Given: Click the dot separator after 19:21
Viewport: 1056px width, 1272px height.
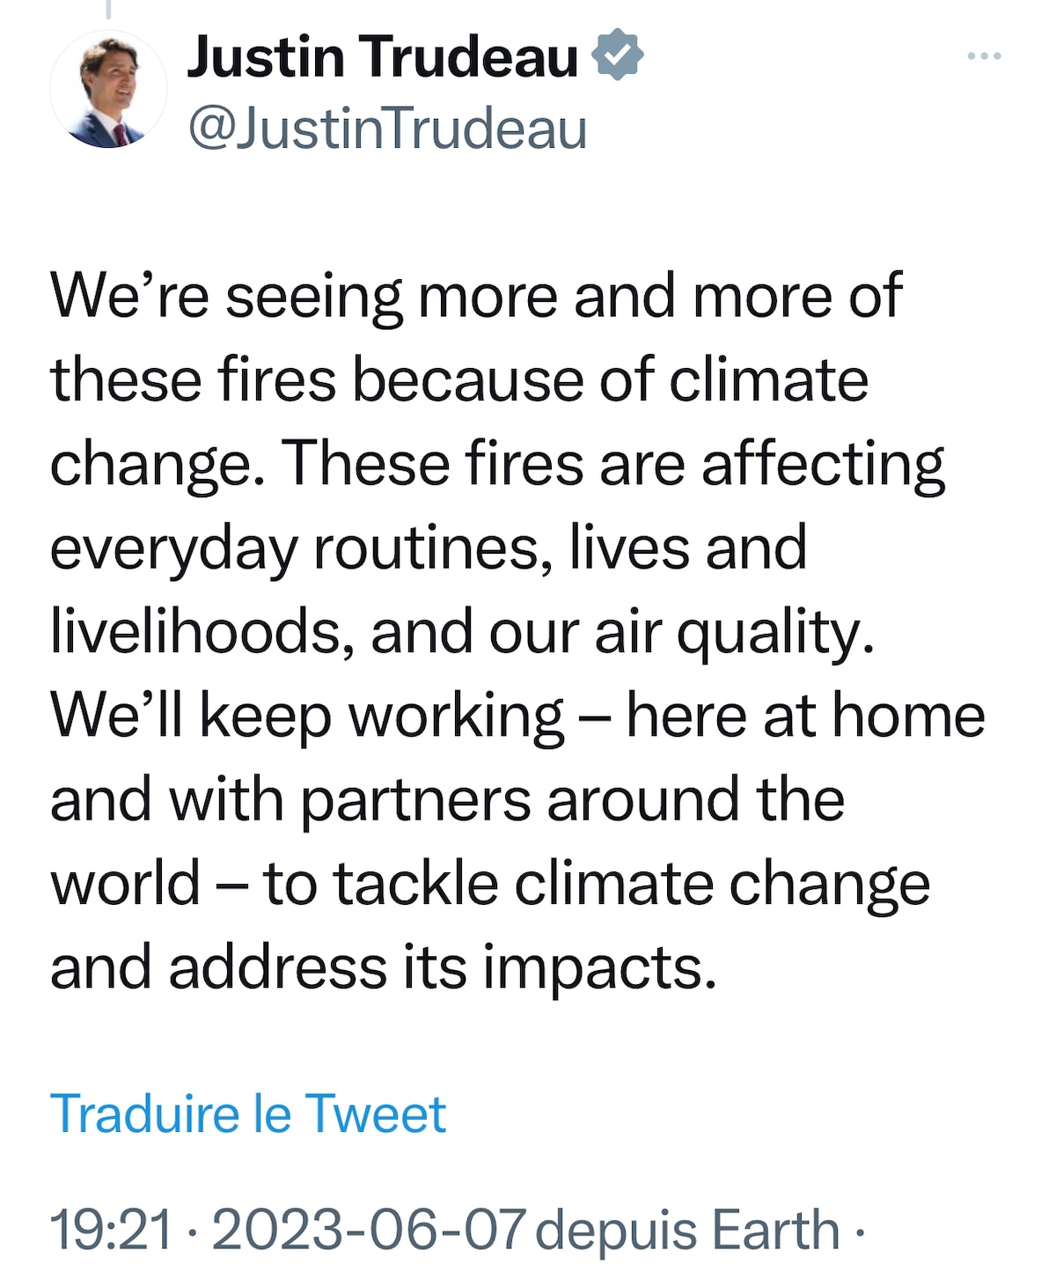Looking at the screenshot, I should pos(192,1231).
